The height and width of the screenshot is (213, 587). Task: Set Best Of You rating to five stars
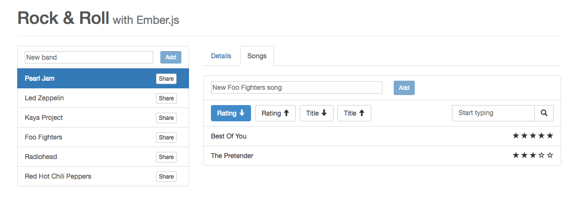[550, 136]
